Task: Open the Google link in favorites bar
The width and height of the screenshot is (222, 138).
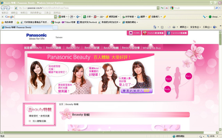Action: (55, 22)
